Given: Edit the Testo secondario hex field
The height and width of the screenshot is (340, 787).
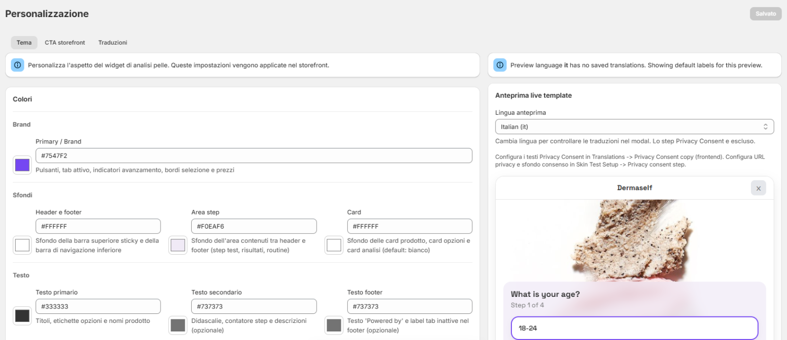Looking at the screenshot, I should click(x=254, y=306).
